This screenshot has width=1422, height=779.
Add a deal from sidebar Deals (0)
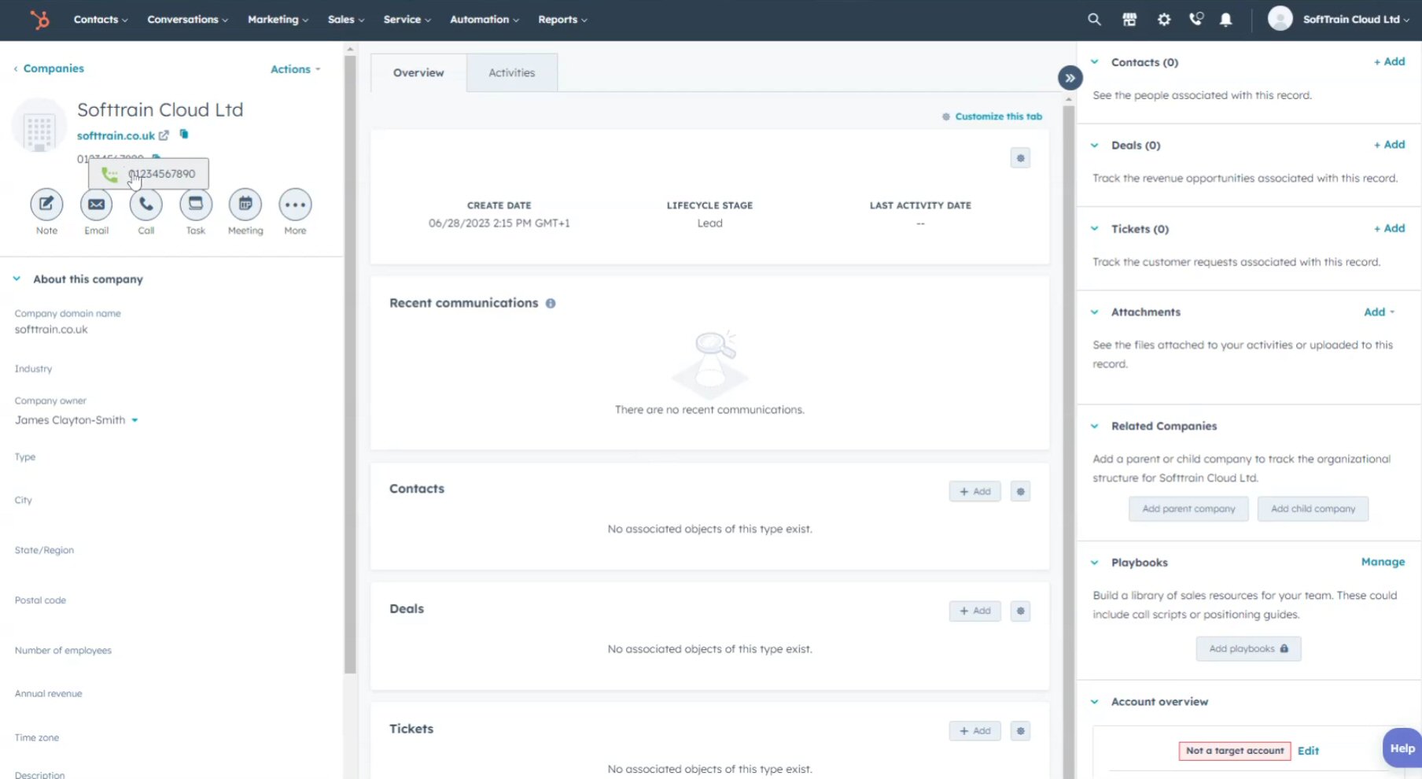point(1389,145)
